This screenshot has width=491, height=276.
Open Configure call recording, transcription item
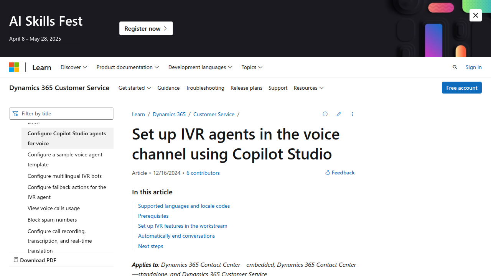[x=68, y=241]
